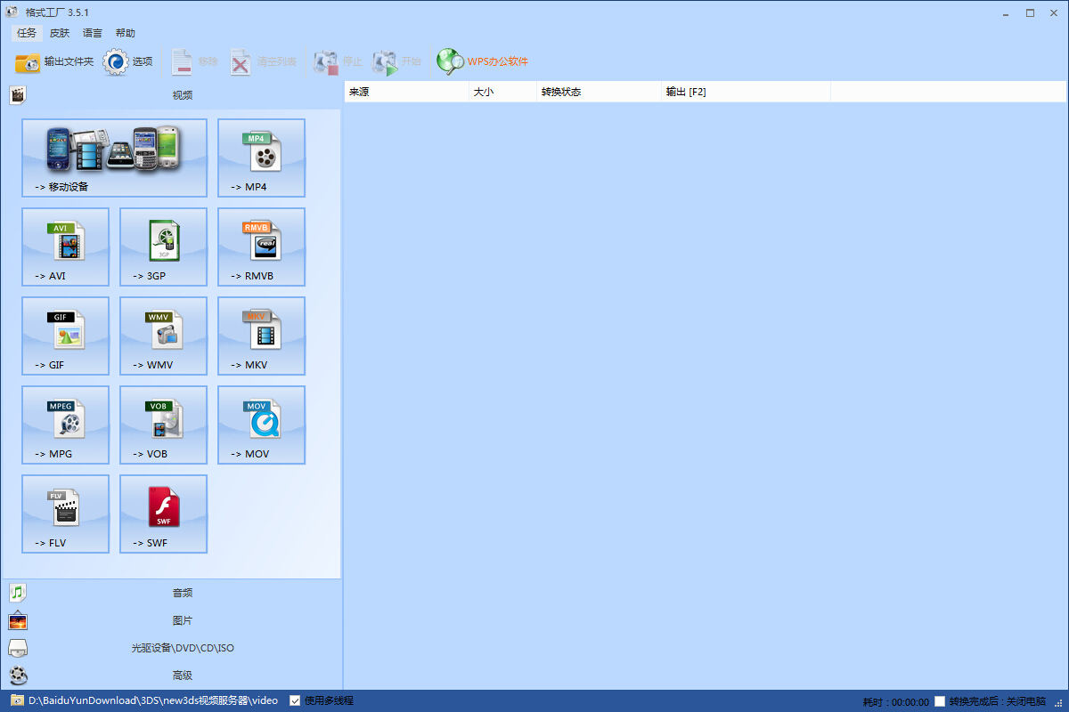Select the 移动设备 mobile device conversion
The image size is (1069, 712).
pyautogui.click(x=114, y=158)
